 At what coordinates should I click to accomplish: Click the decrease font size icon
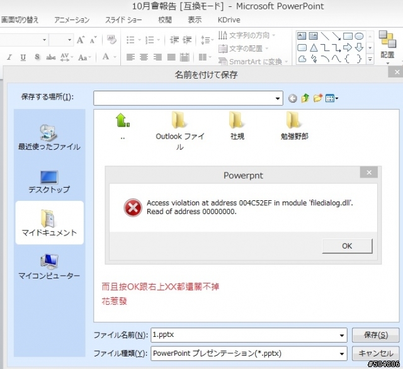click(x=93, y=40)
